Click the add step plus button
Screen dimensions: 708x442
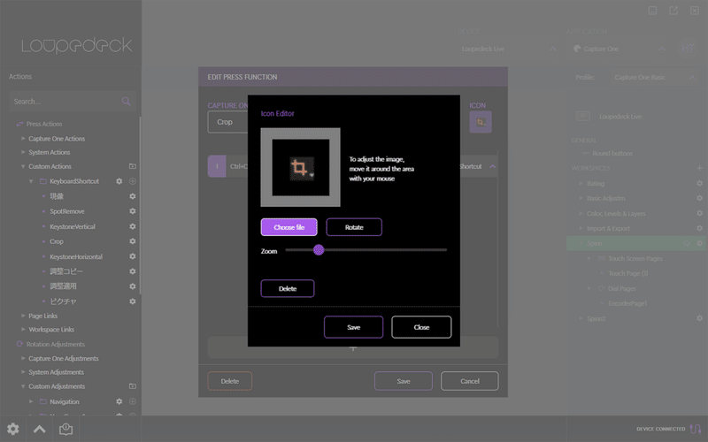[x=353, y=348]
